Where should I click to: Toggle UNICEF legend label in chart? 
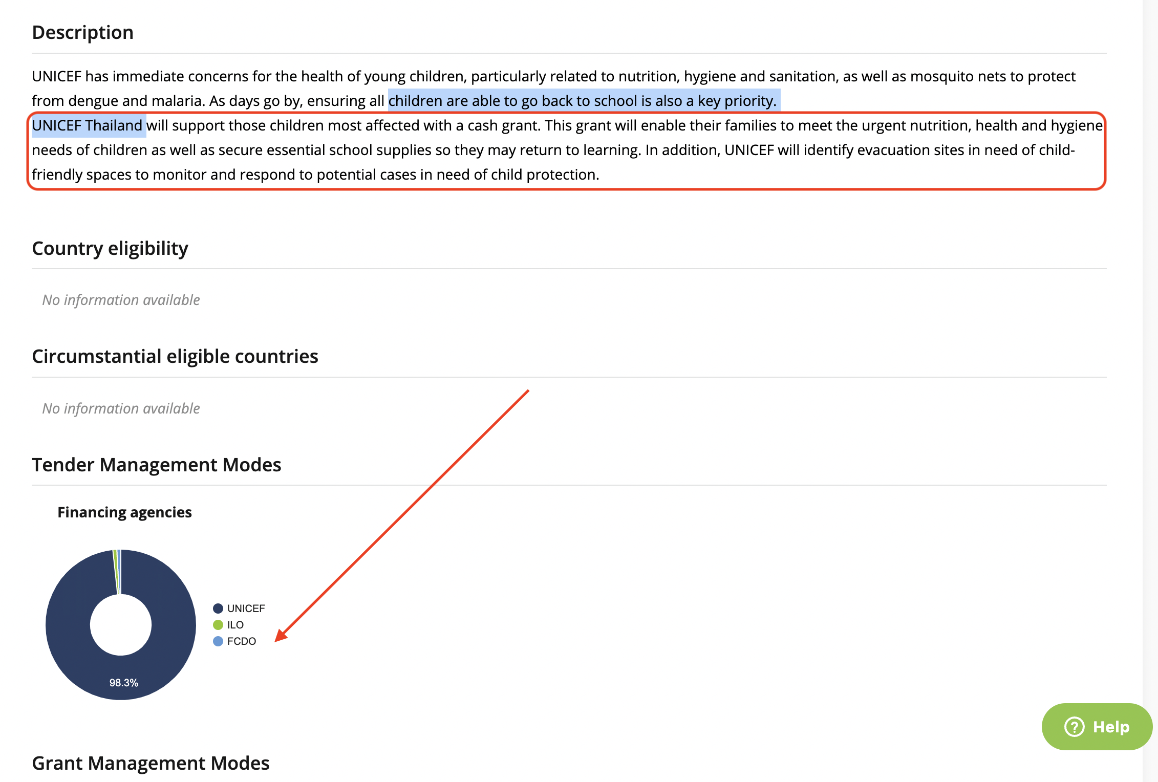[x=246, y=608]
